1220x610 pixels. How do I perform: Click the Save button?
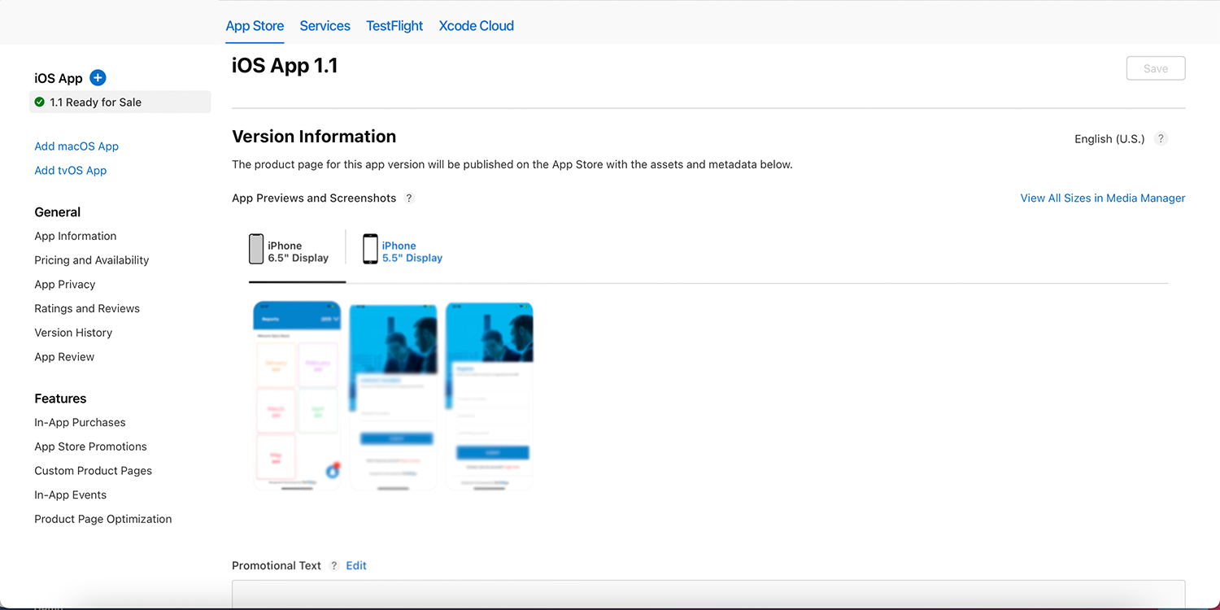(x=1155, y=68)
